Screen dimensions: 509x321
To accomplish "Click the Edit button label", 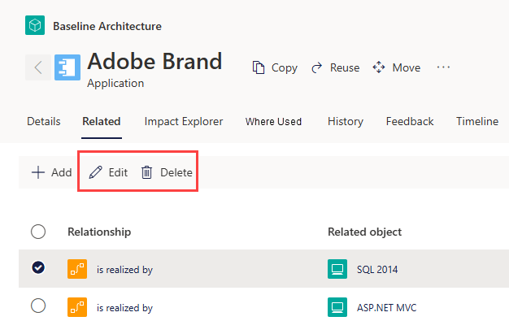I will tap(118, 172).
